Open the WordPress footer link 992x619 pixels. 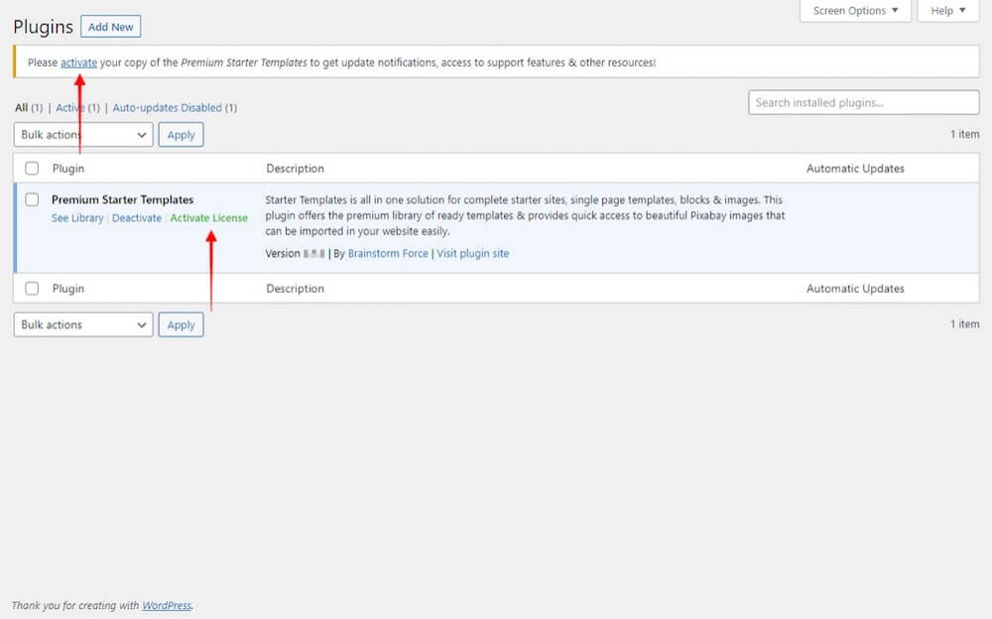click(x=167, y=605)
